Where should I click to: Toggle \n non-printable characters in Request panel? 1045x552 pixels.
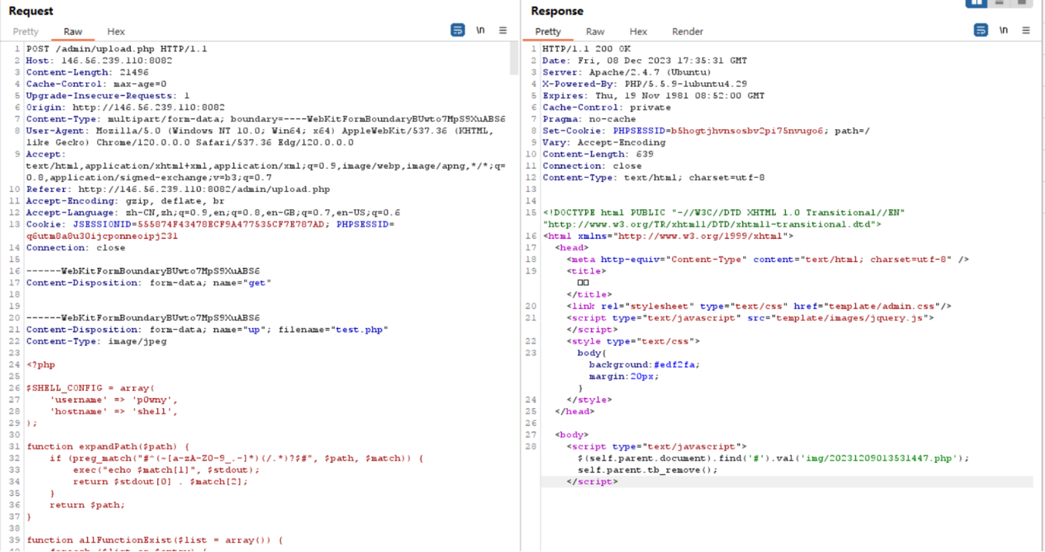(x=480, y=30)
